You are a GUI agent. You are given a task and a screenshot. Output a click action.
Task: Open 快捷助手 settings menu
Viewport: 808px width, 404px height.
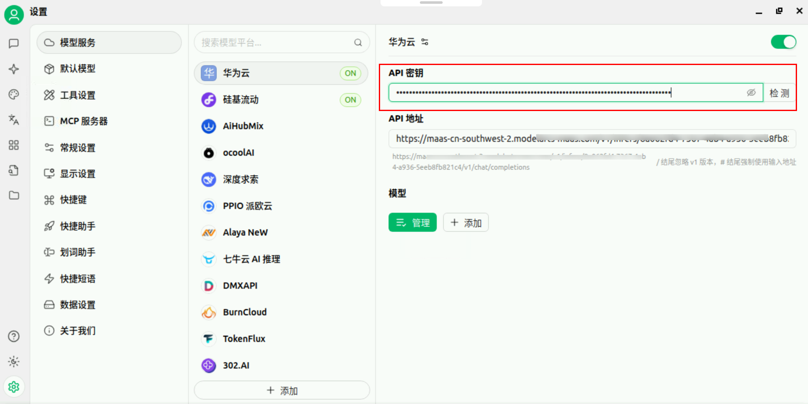(109, 226)
